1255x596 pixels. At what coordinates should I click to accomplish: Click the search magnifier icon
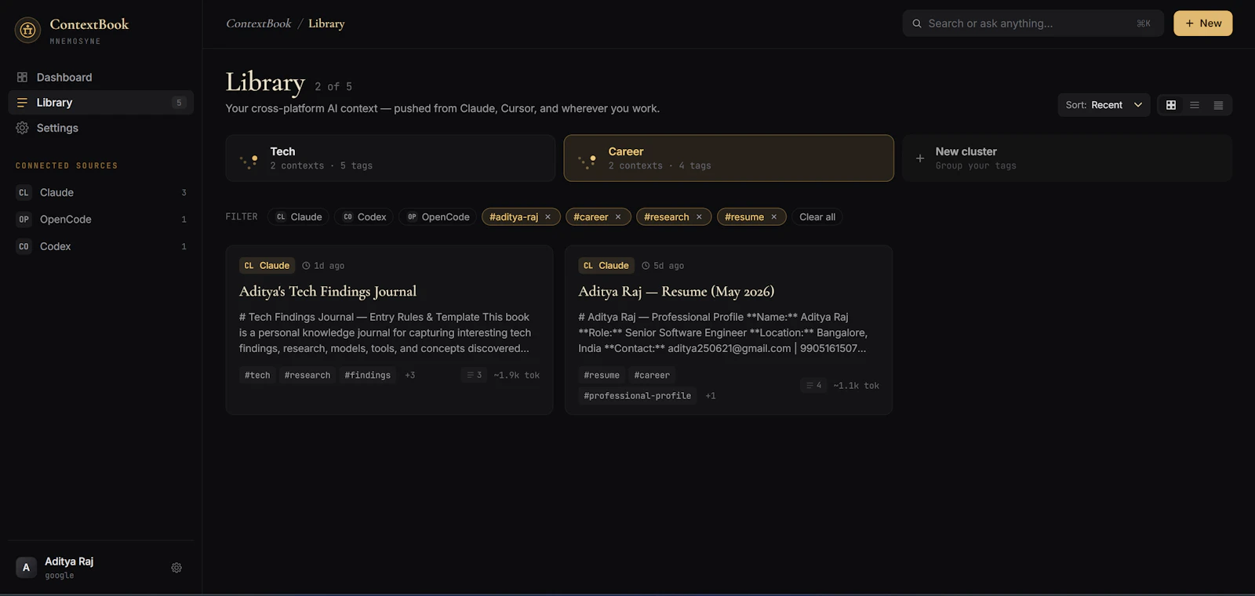916,24
